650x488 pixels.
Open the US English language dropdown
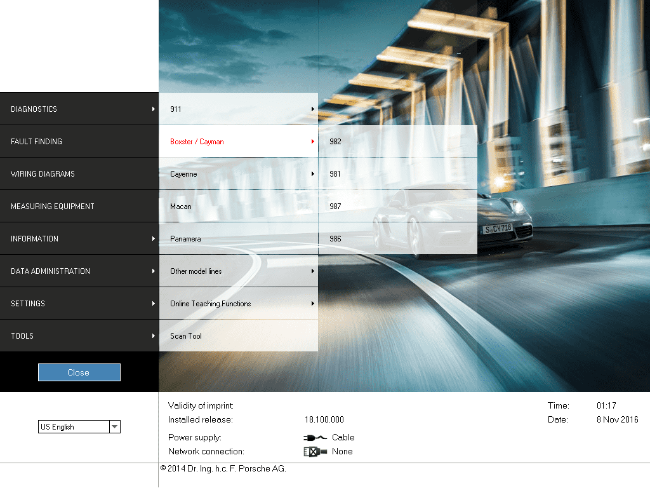point(114,427)
